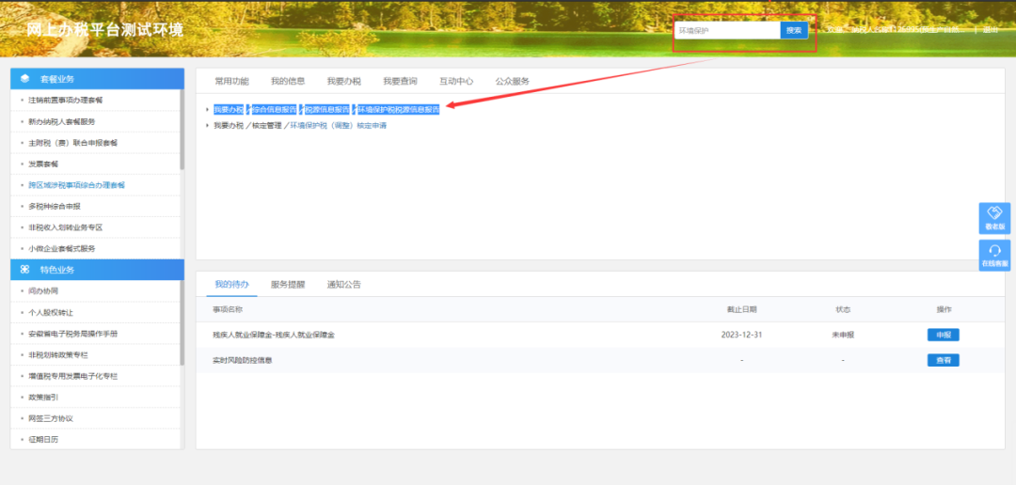Open 政策指引 in sidebar

[x=43, y=397]
